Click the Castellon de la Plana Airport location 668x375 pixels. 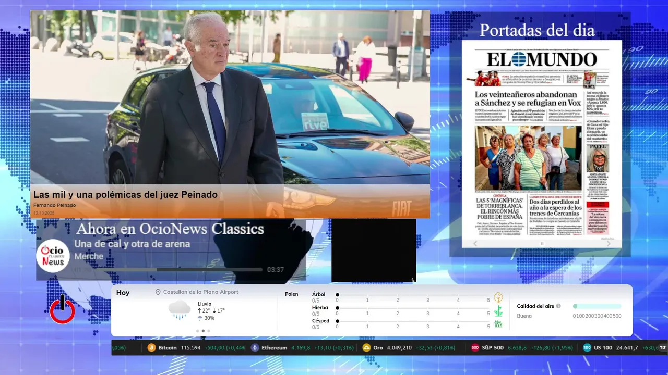click(201, 292)
